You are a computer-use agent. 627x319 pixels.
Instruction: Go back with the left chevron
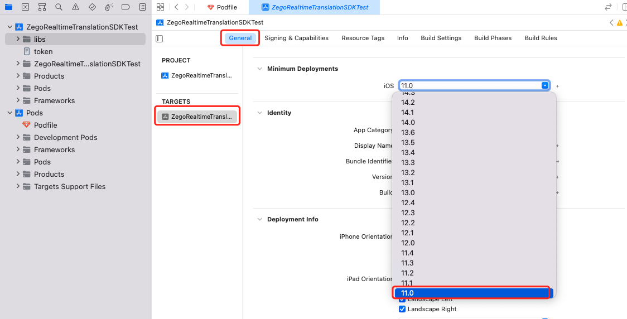click(176, 7)
